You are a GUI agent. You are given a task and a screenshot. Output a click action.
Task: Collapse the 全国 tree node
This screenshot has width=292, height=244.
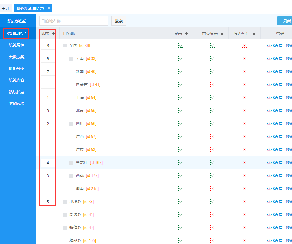point(65,46)
